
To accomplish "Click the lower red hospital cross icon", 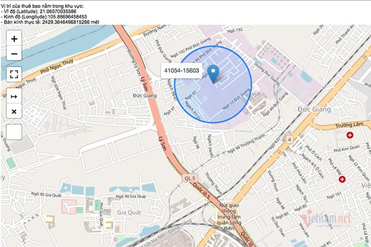I will 342,180.
